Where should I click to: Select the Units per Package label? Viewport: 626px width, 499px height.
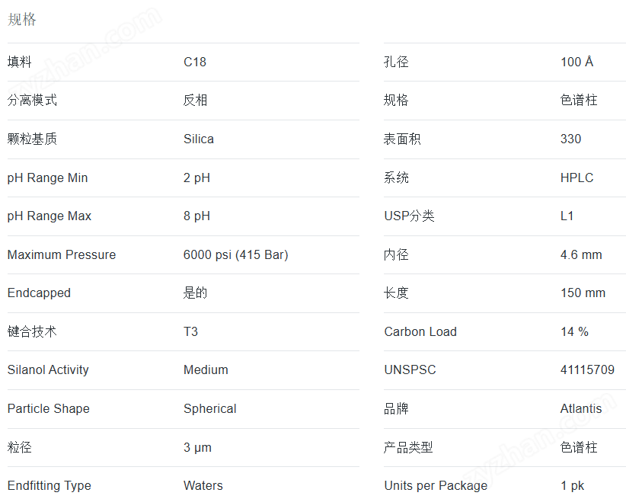[436, 485]
